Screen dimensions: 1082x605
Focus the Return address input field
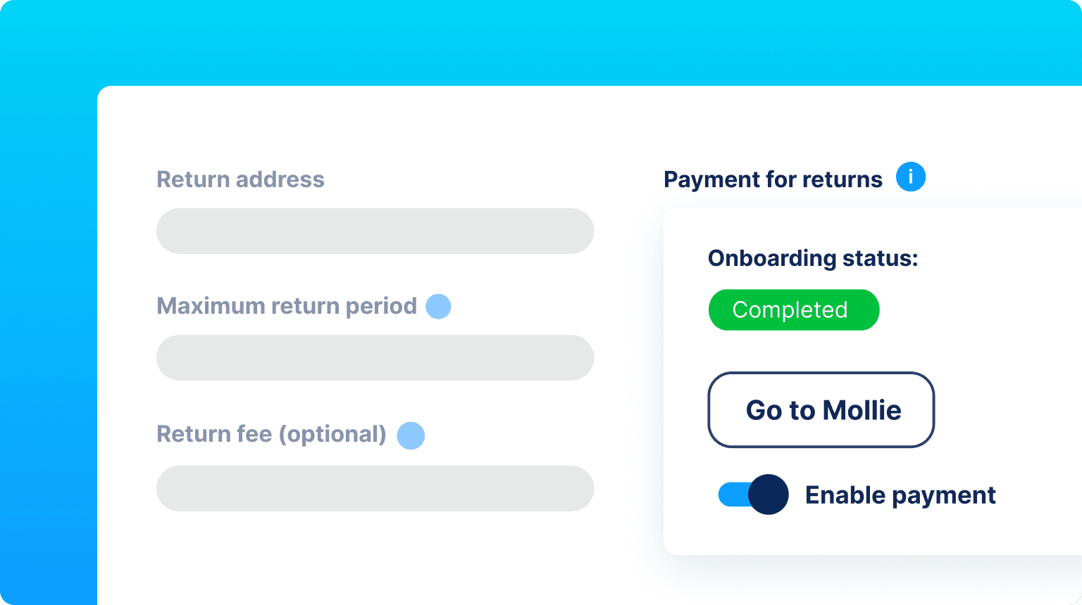click(375, 231)
